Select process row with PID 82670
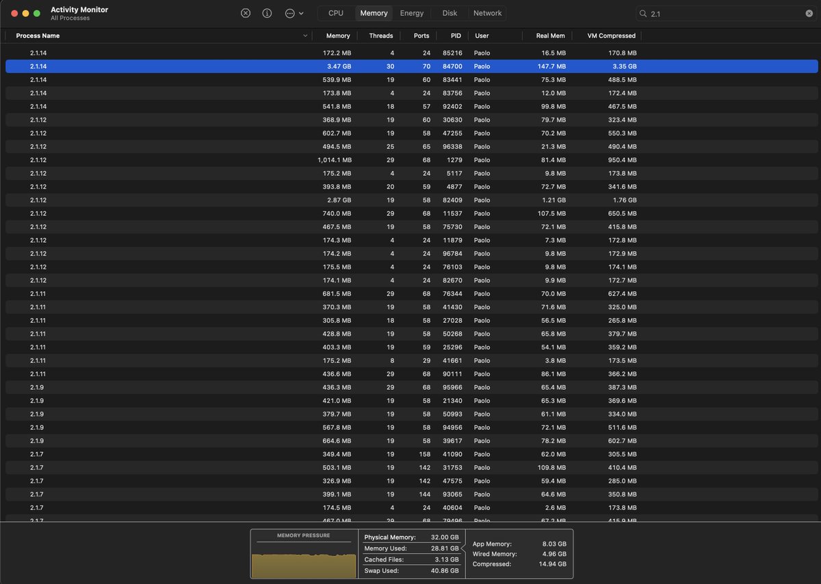The image size is (821, 584). 412,280
